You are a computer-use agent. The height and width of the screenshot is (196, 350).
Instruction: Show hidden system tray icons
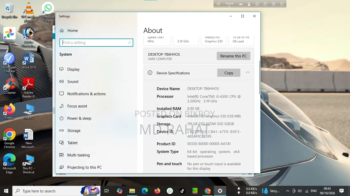287,191
